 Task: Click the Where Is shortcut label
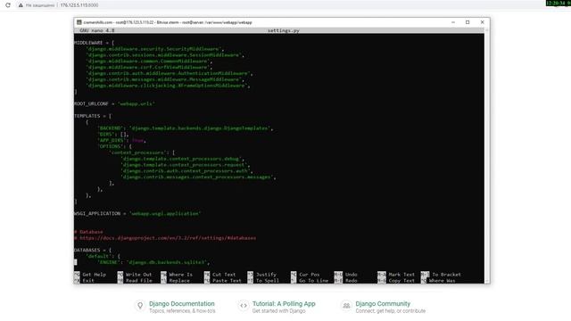click(180, 275)
